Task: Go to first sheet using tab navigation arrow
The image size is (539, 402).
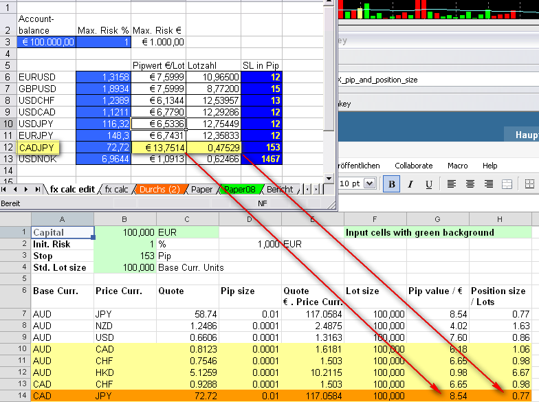Action: [6, 189]
